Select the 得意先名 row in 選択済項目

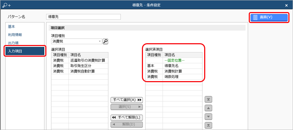click(x=174, y=66)
